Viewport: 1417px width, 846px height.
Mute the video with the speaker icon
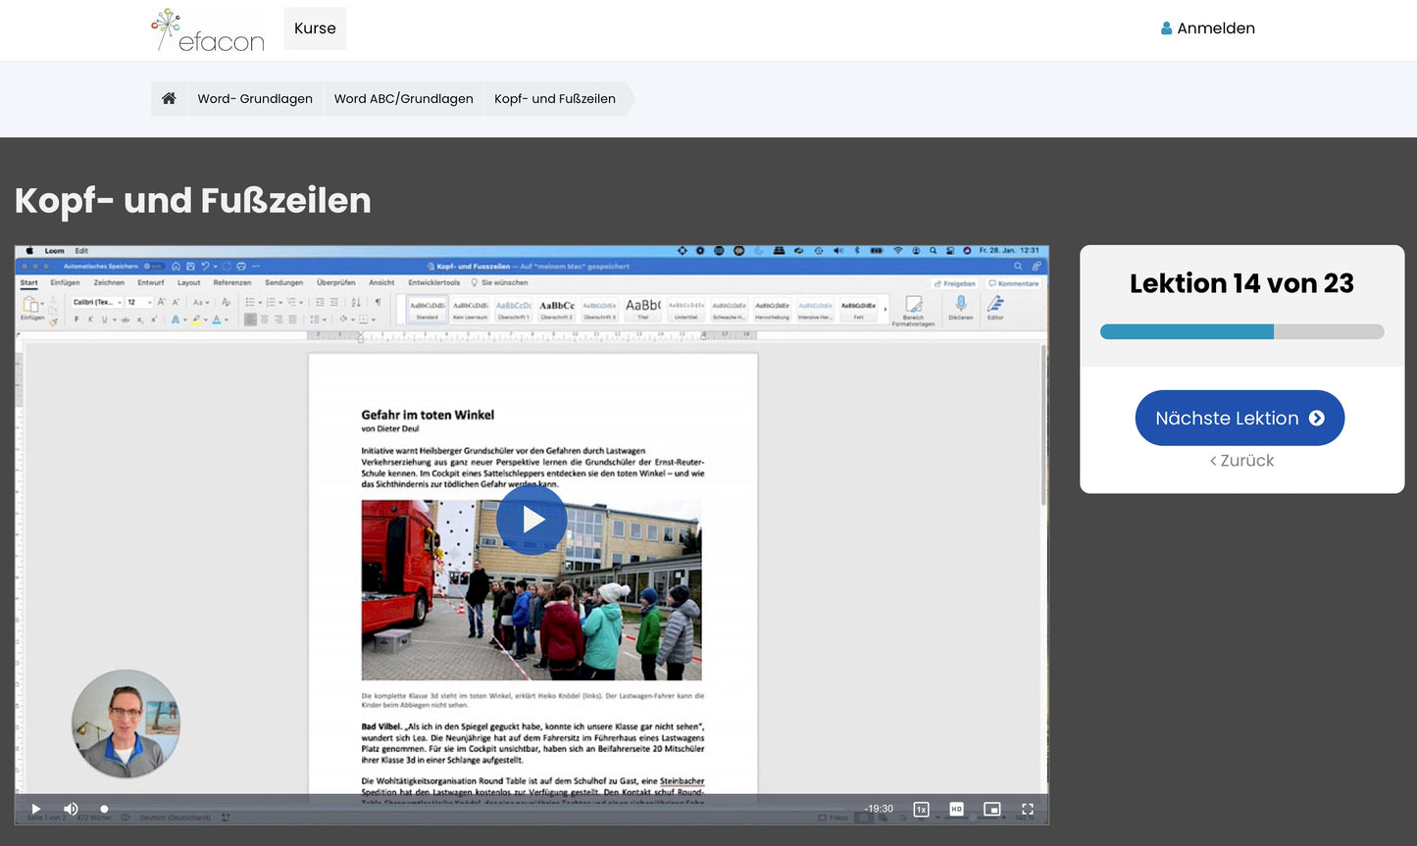tap(71, 809)
